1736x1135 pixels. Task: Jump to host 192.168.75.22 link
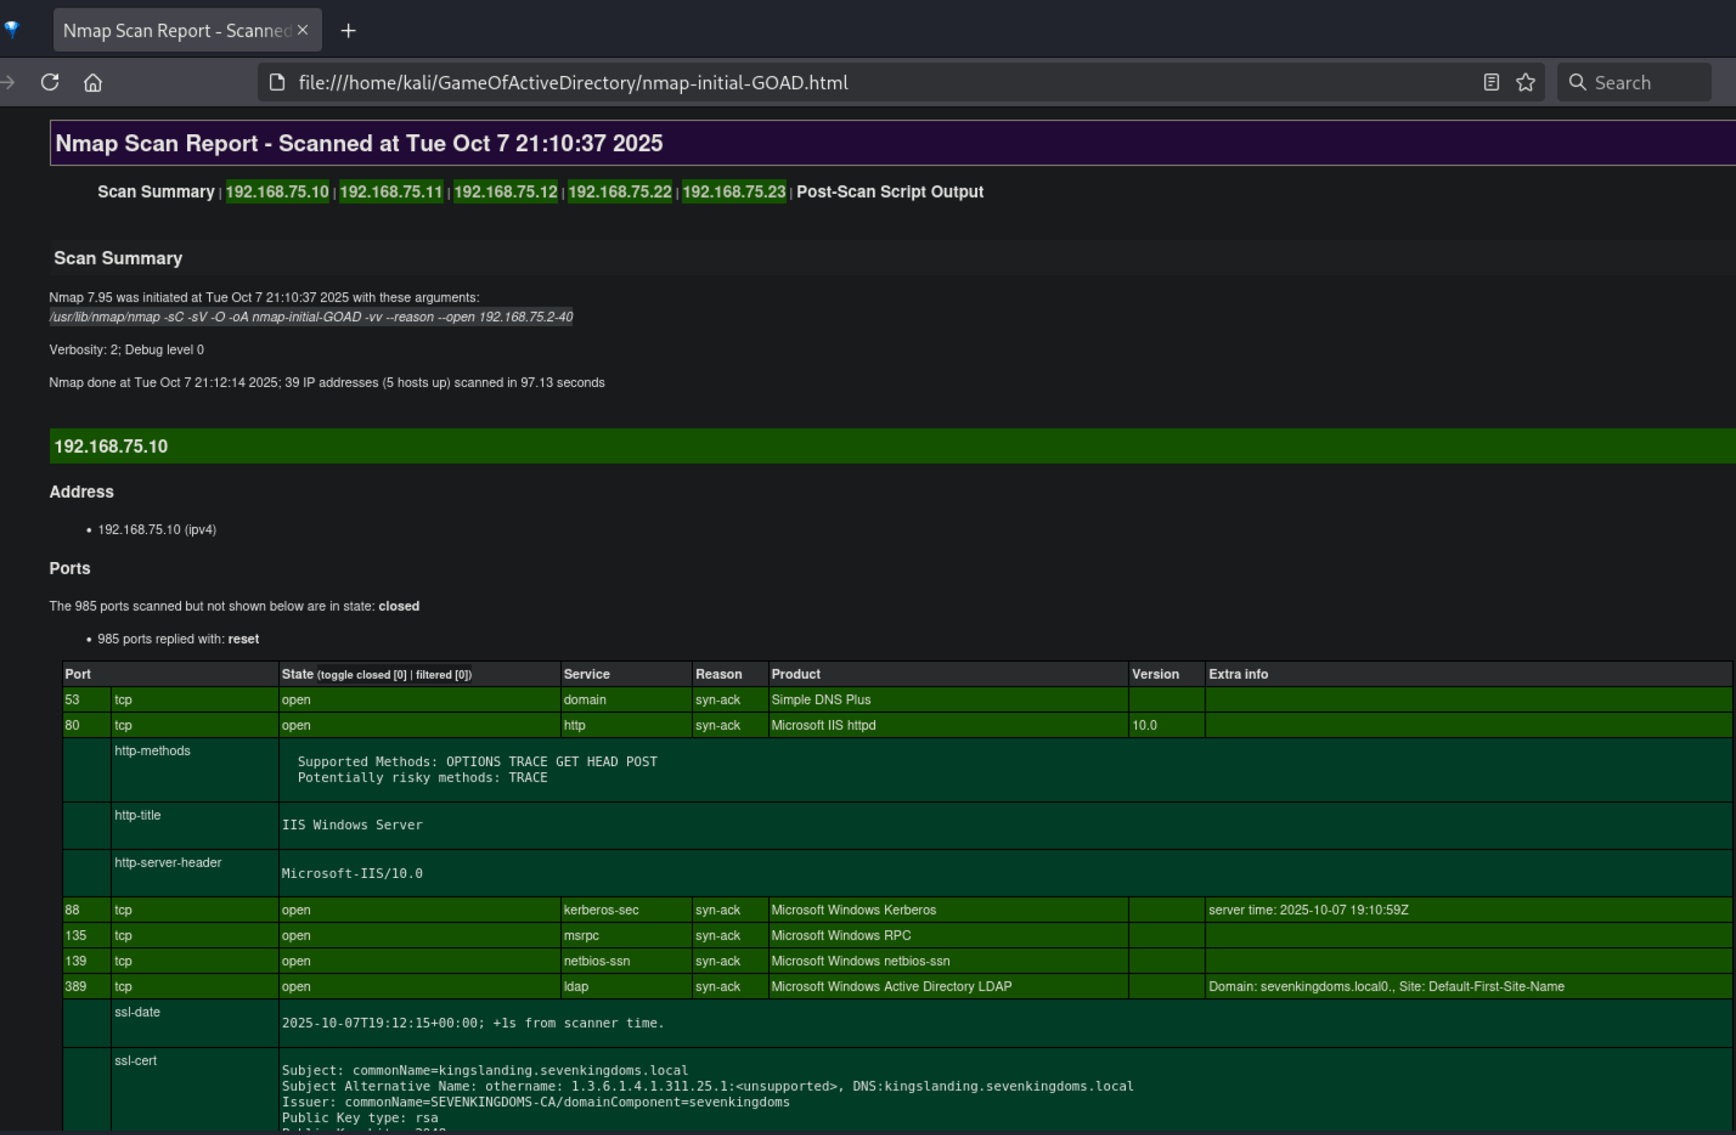(619, 192)
